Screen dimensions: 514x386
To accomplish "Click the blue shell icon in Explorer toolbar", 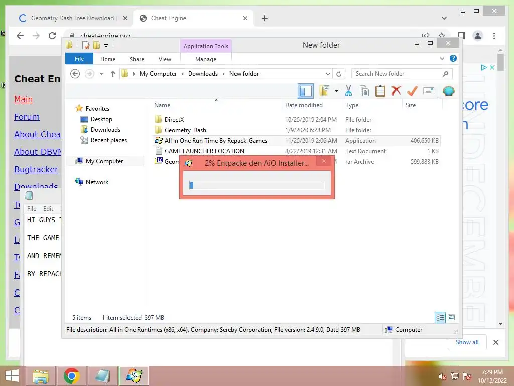I will click(x=448, y=91).
